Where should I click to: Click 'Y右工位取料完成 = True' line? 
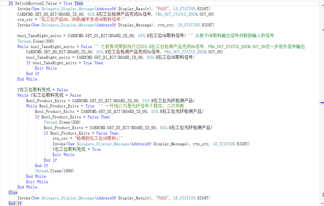[77, 149]
